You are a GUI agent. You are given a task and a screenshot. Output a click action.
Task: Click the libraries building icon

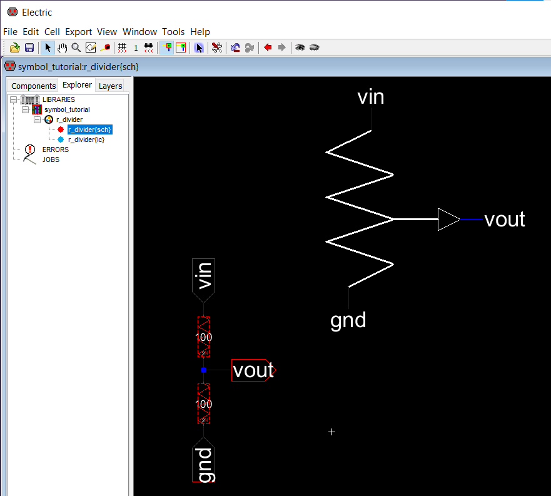pos(30,99)
